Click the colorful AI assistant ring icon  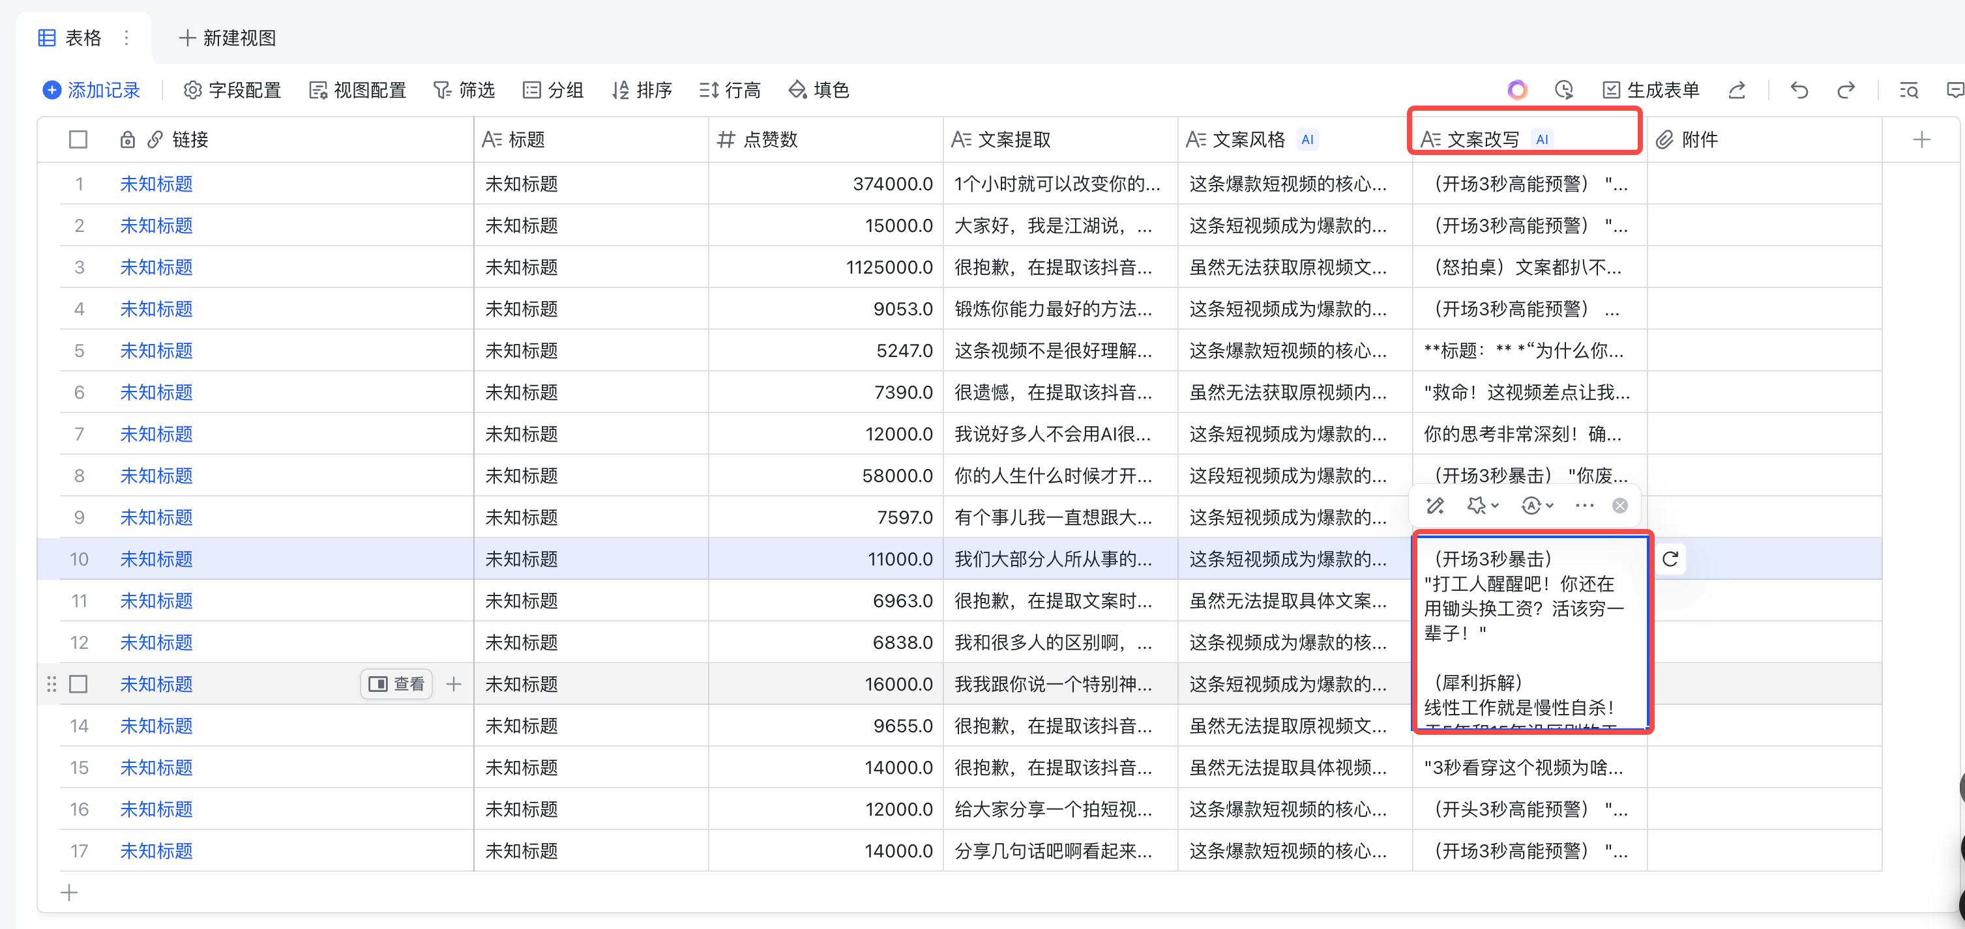[x=1516, y=90]
